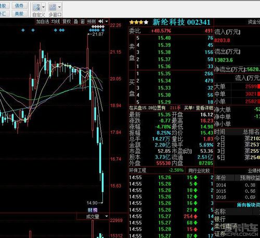The width and height of the screenshot is (260, 238).
Task: Click the 14.90 low price label on chart
Action: (x=92, y=203)
